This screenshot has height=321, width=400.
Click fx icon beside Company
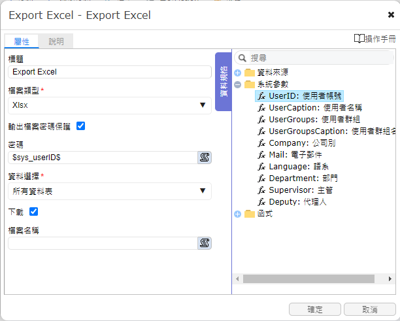pos(261,143)
